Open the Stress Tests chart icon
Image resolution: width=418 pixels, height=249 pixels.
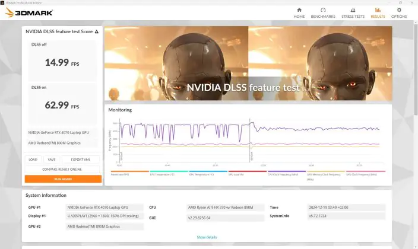click(x=353, y=10)
